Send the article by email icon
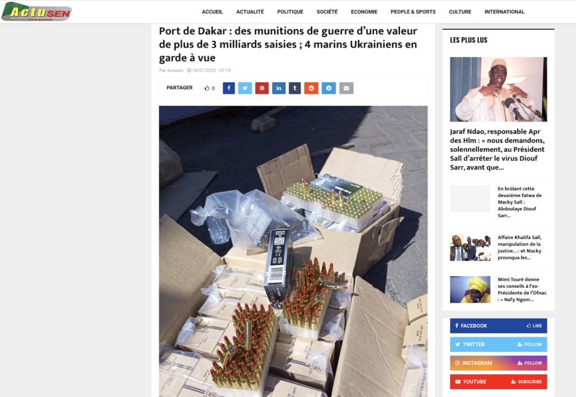The image size is (576, 397). 346,88
